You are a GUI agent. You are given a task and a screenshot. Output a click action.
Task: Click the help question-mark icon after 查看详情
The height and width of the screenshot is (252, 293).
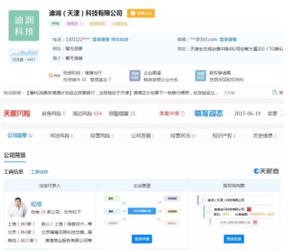[x=183, y=114]
